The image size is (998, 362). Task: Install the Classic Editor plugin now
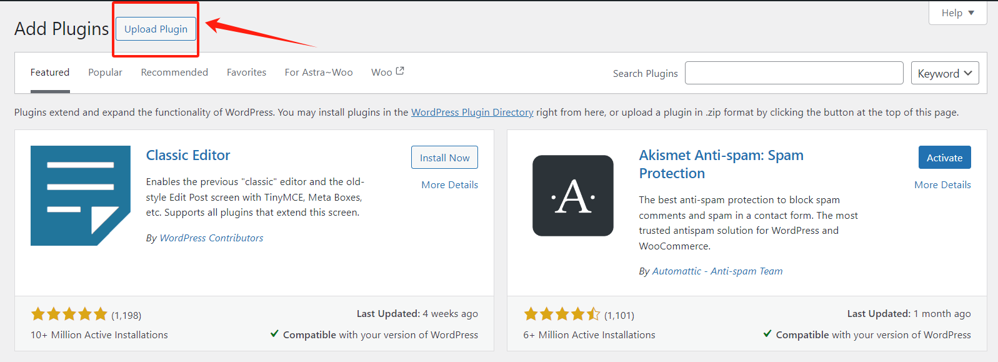click(x=444, y=158)
